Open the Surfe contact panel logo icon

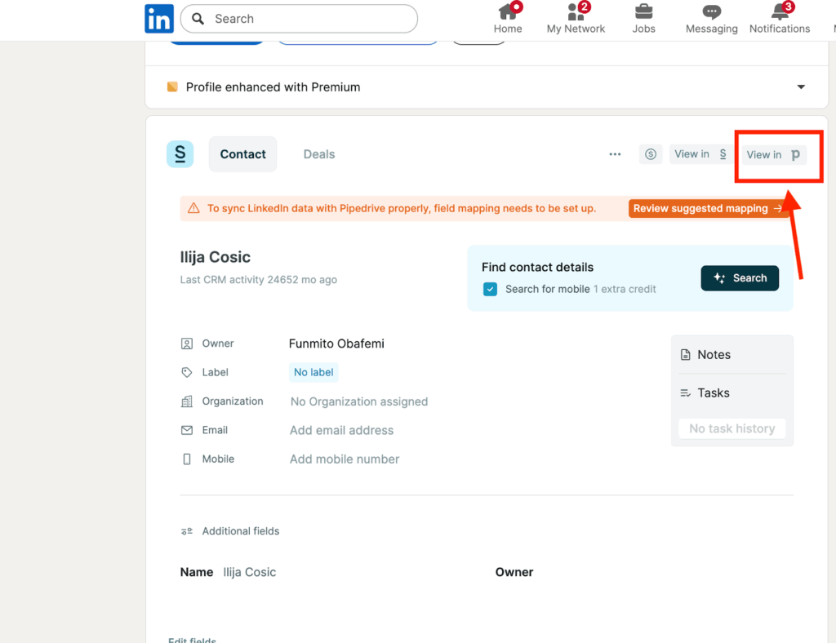[180, 153]
